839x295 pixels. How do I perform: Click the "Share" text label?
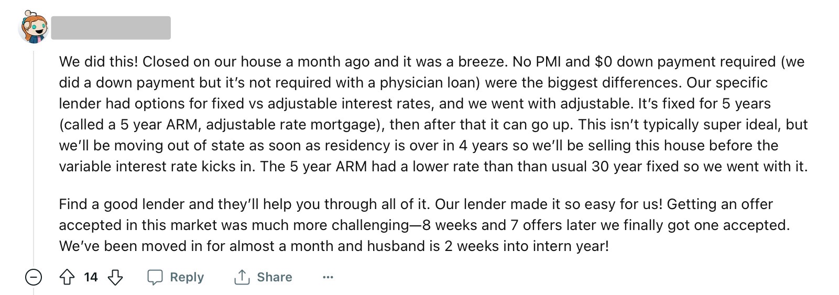click(x=274, y=277)
